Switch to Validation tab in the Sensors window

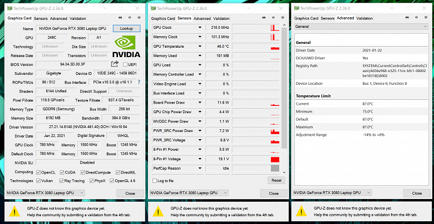click(221, 19)
